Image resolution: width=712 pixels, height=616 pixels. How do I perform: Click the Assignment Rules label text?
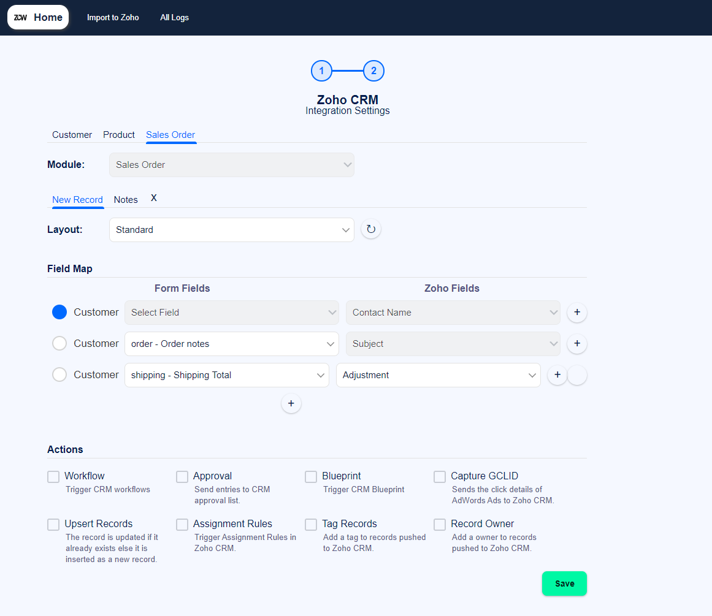pyautogui.click(x=232, y=523)
